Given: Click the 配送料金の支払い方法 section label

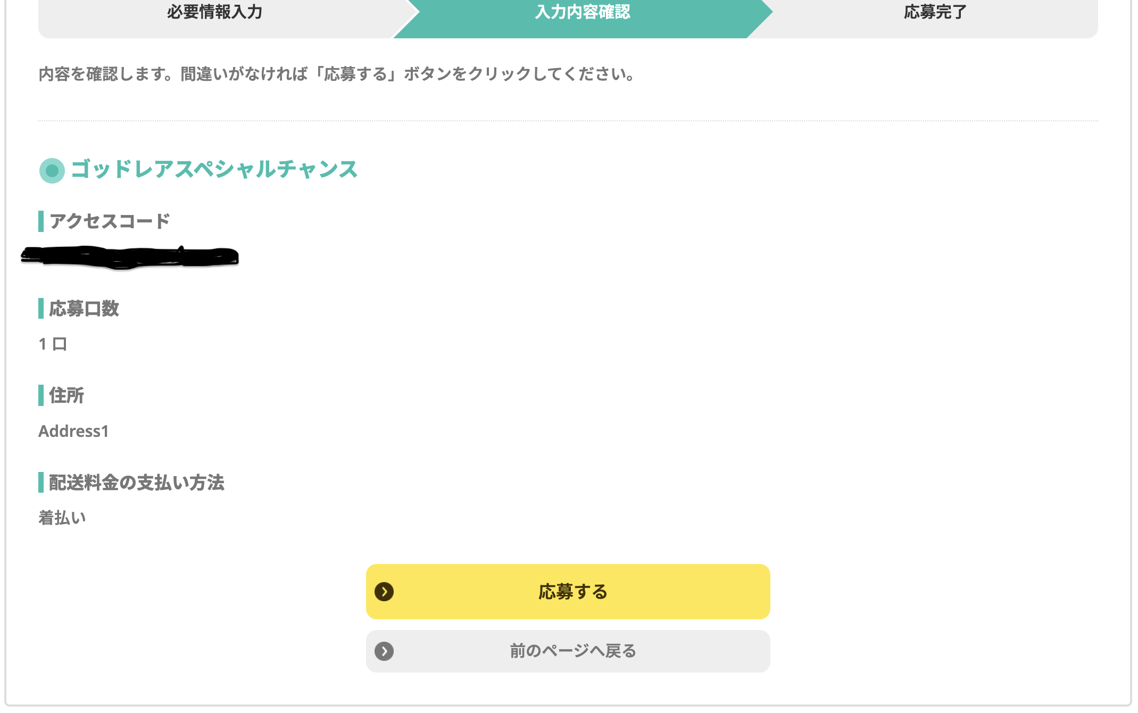Looking at the screenshot, I should coord(137,483).
